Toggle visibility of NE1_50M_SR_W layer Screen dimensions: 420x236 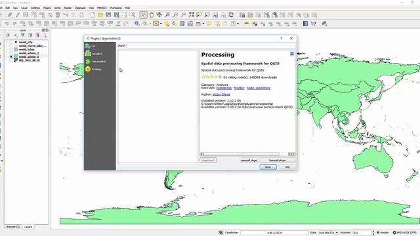point(11,60)
